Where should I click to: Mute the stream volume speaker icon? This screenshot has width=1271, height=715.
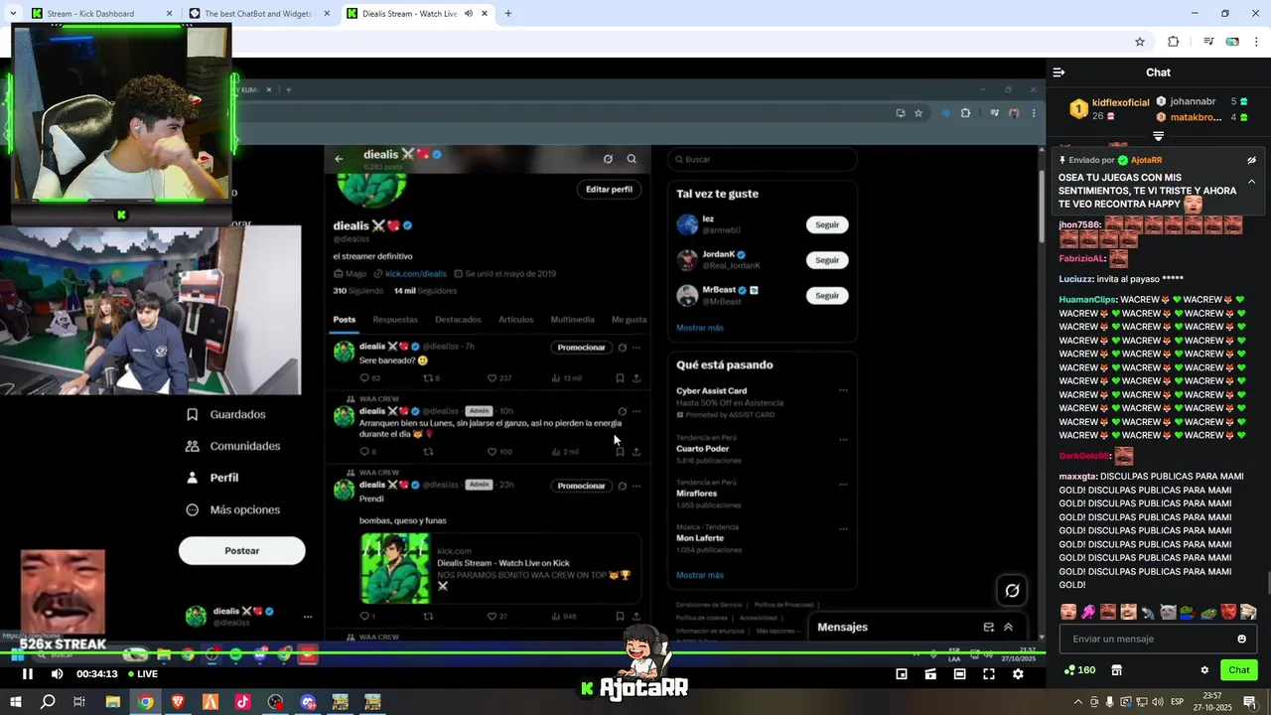[x=57, y=673]
